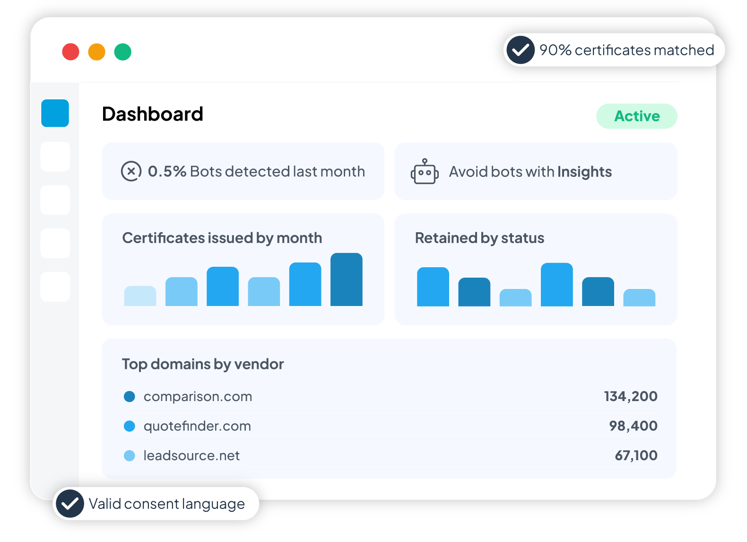Click the 90% certificates matched pill
Viewport: 747px width, 542px height.
tap(614, 50)
